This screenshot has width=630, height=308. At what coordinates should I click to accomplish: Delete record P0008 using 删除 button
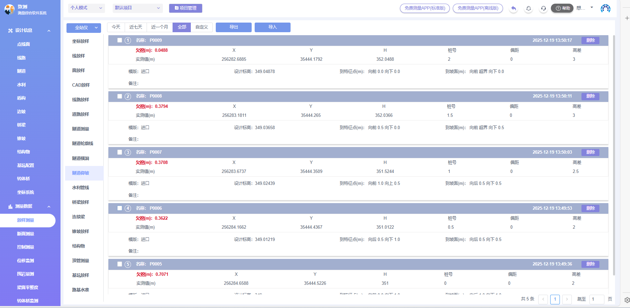[590, 96]
